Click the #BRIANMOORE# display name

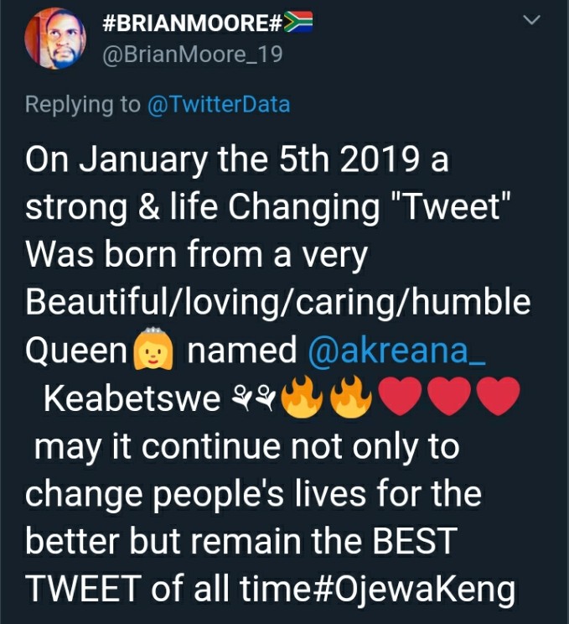click(193, 23)
